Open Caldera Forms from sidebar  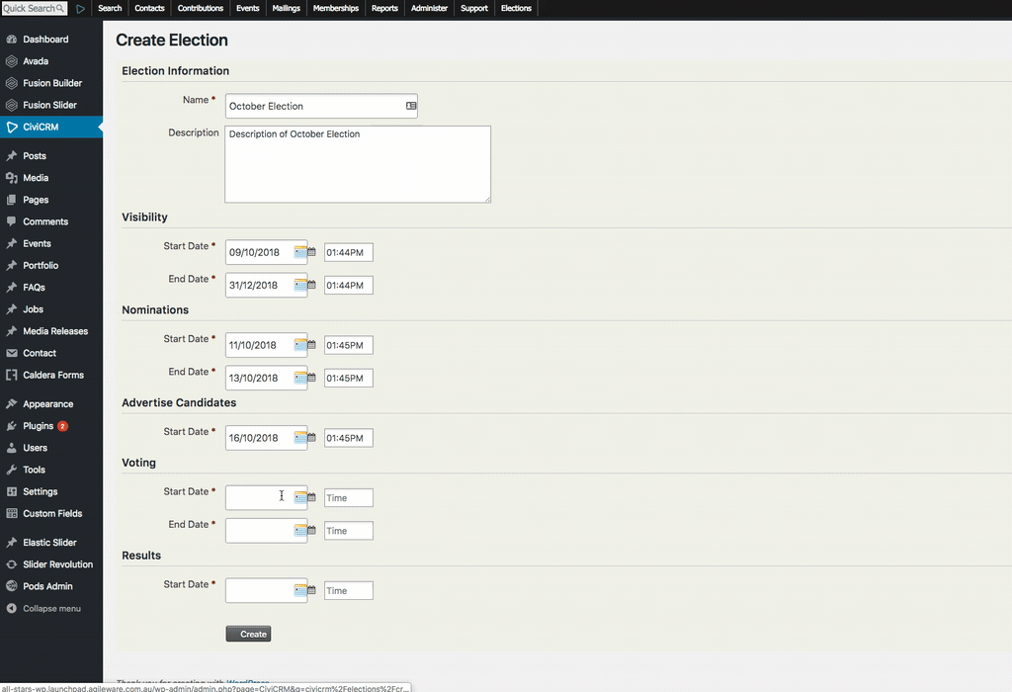(x=53, y=375)
